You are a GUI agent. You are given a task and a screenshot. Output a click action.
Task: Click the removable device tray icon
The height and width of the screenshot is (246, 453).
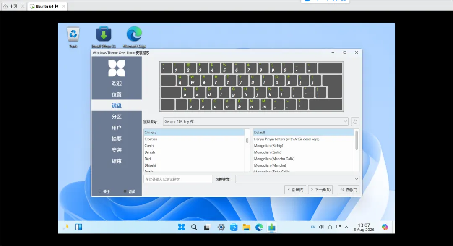(x=330, y=227)
